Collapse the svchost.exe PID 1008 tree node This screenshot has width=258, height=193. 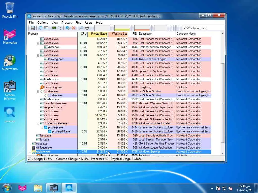(x=38, y=55)
